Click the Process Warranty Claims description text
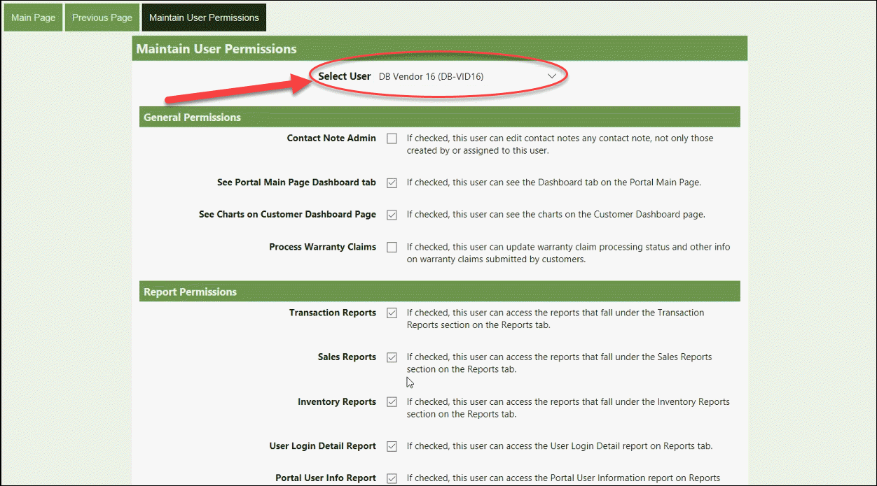Image resolution: width=877 pixels, height=486 pixels. 568,253
